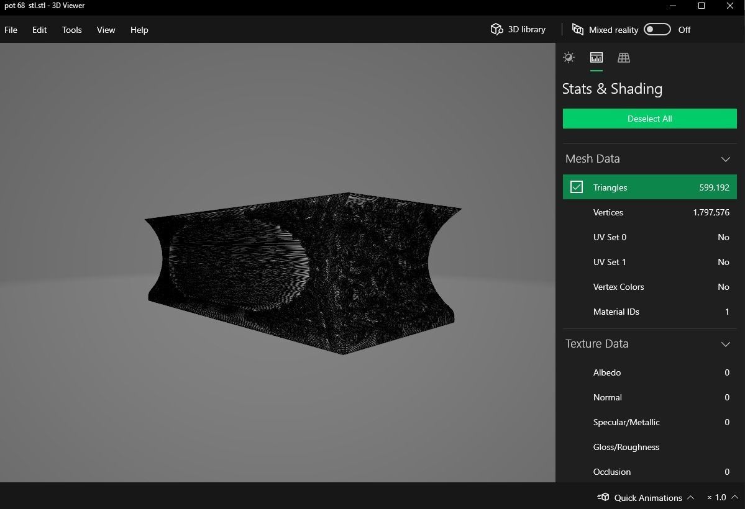Collapse the Texture Data section

pyautogui.click(x=725, y=345)
